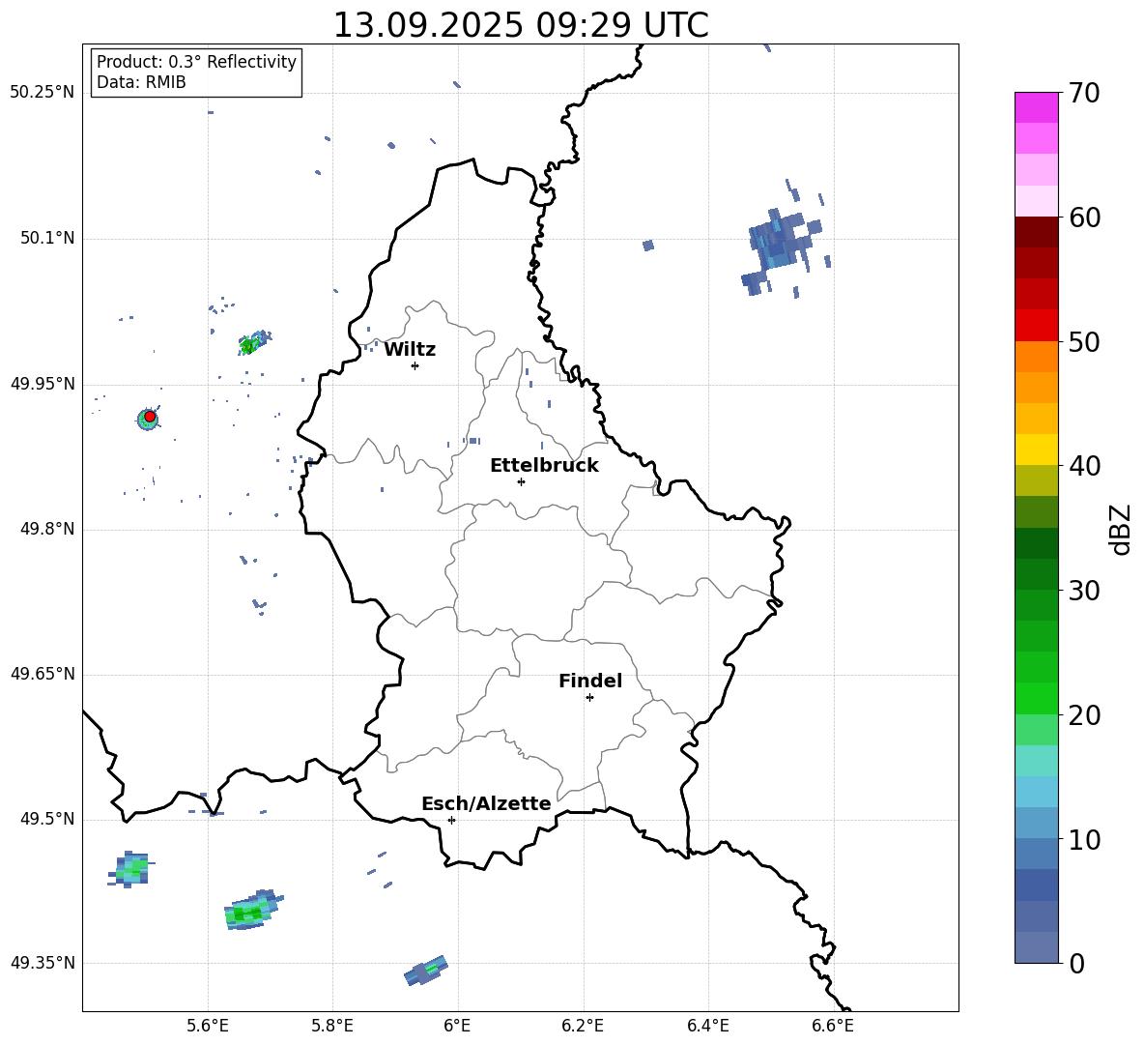This screenshot has width=1144, height=1045.
Task: Select the yellow colorbar swatch above 40 dBZ
Action: pos(1036,449)
